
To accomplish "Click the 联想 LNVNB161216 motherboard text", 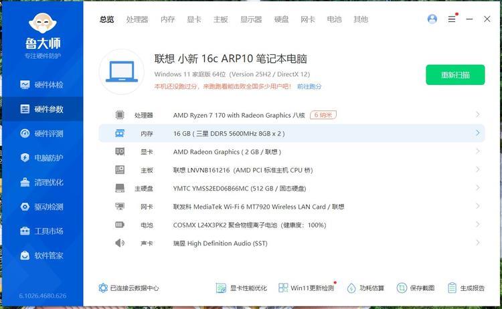I will click(x=243, y=170).
